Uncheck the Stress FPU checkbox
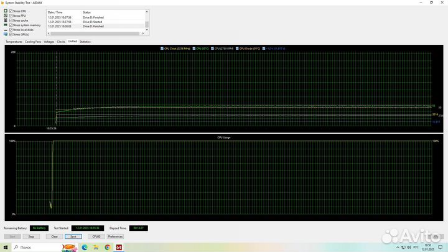The image size is (448, 252). pyautogui.click(x=11, y=16)
